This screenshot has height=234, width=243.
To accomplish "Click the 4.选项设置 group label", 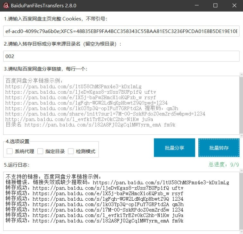I will pos(18,141).
